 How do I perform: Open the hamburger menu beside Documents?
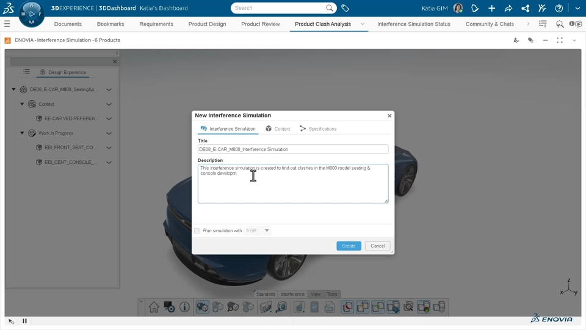pyautogui.click(x=7, y=24)
